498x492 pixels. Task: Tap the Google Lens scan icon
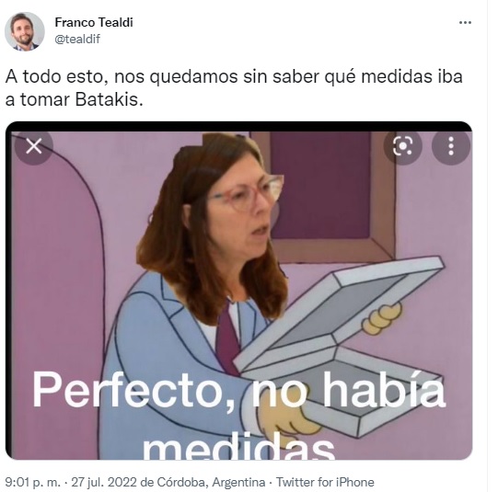tap(402, 146)
